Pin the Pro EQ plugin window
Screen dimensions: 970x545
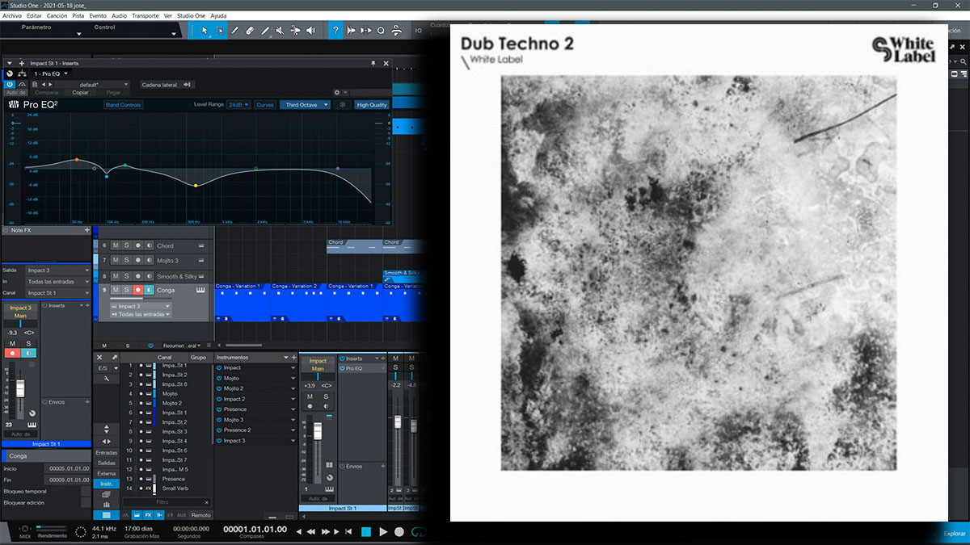pyautogui.click(x=373, y=62)
